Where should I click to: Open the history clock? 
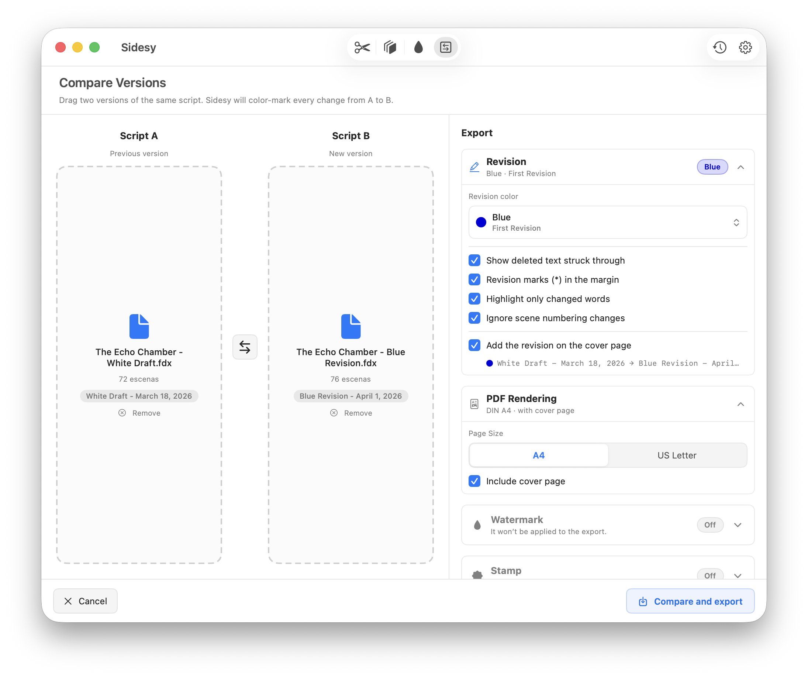(x=719, y=47)
